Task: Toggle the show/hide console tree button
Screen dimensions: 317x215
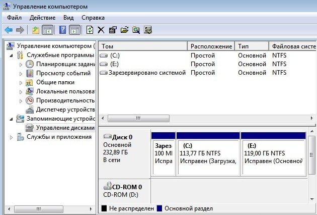Action: coord(48,30)
